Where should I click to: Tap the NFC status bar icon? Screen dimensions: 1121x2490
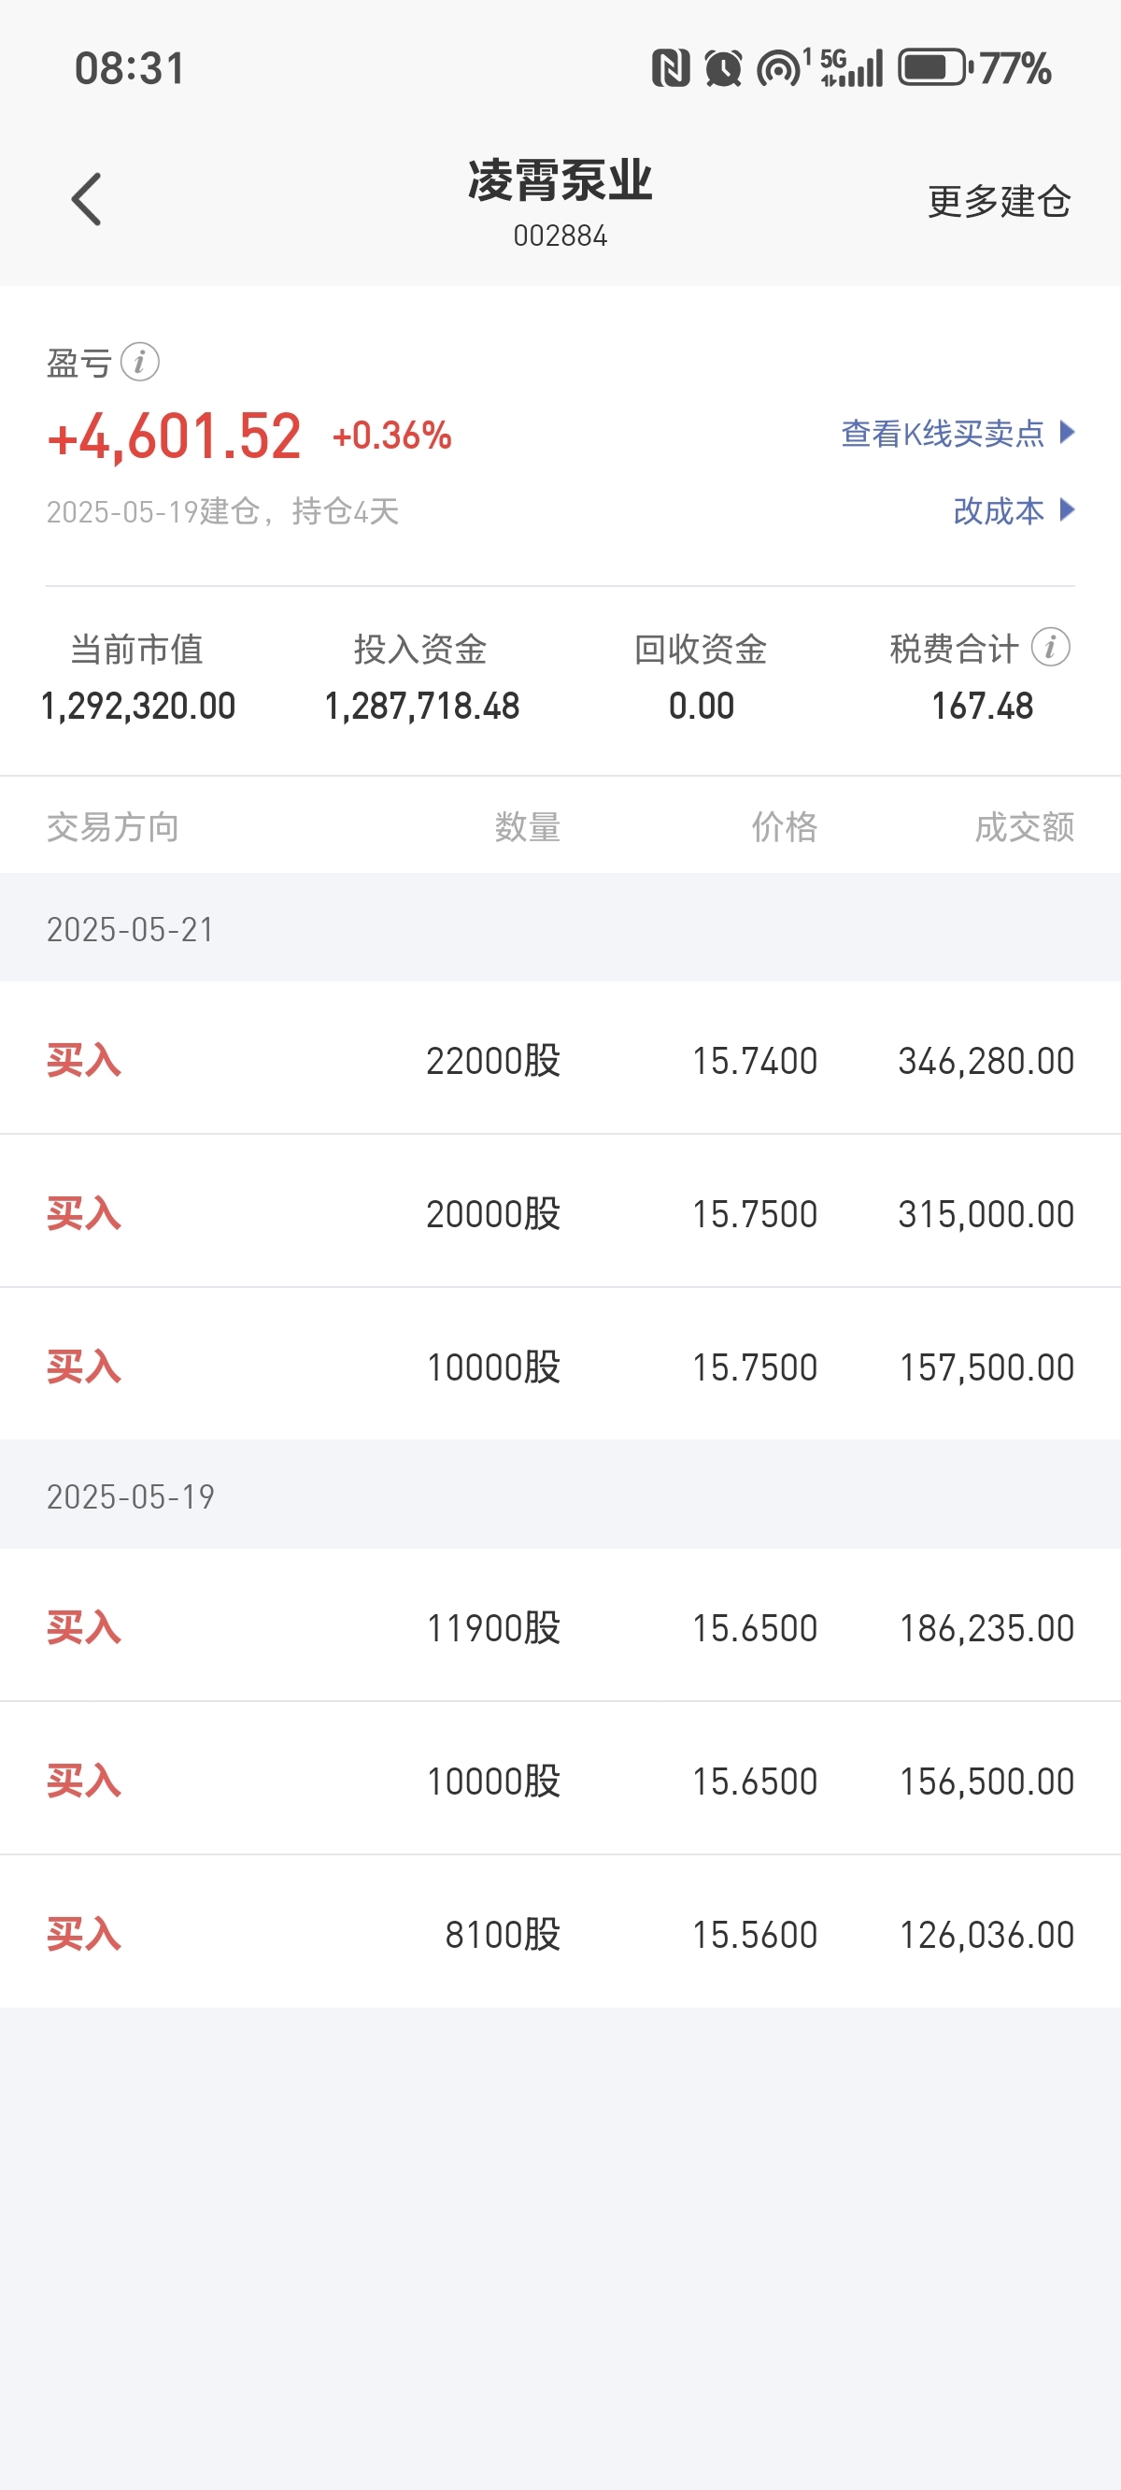(x=671, y=68)
